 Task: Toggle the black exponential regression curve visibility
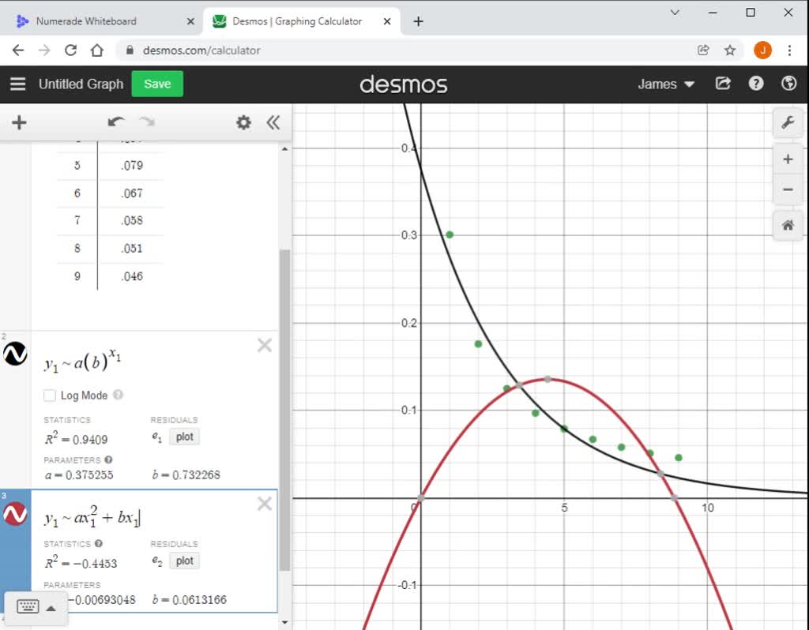pyautogui.click(x=16, y=354)
